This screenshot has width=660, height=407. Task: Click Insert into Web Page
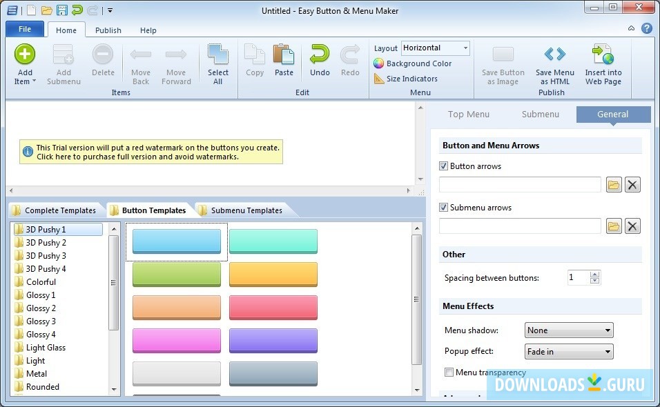click(603, 64)
